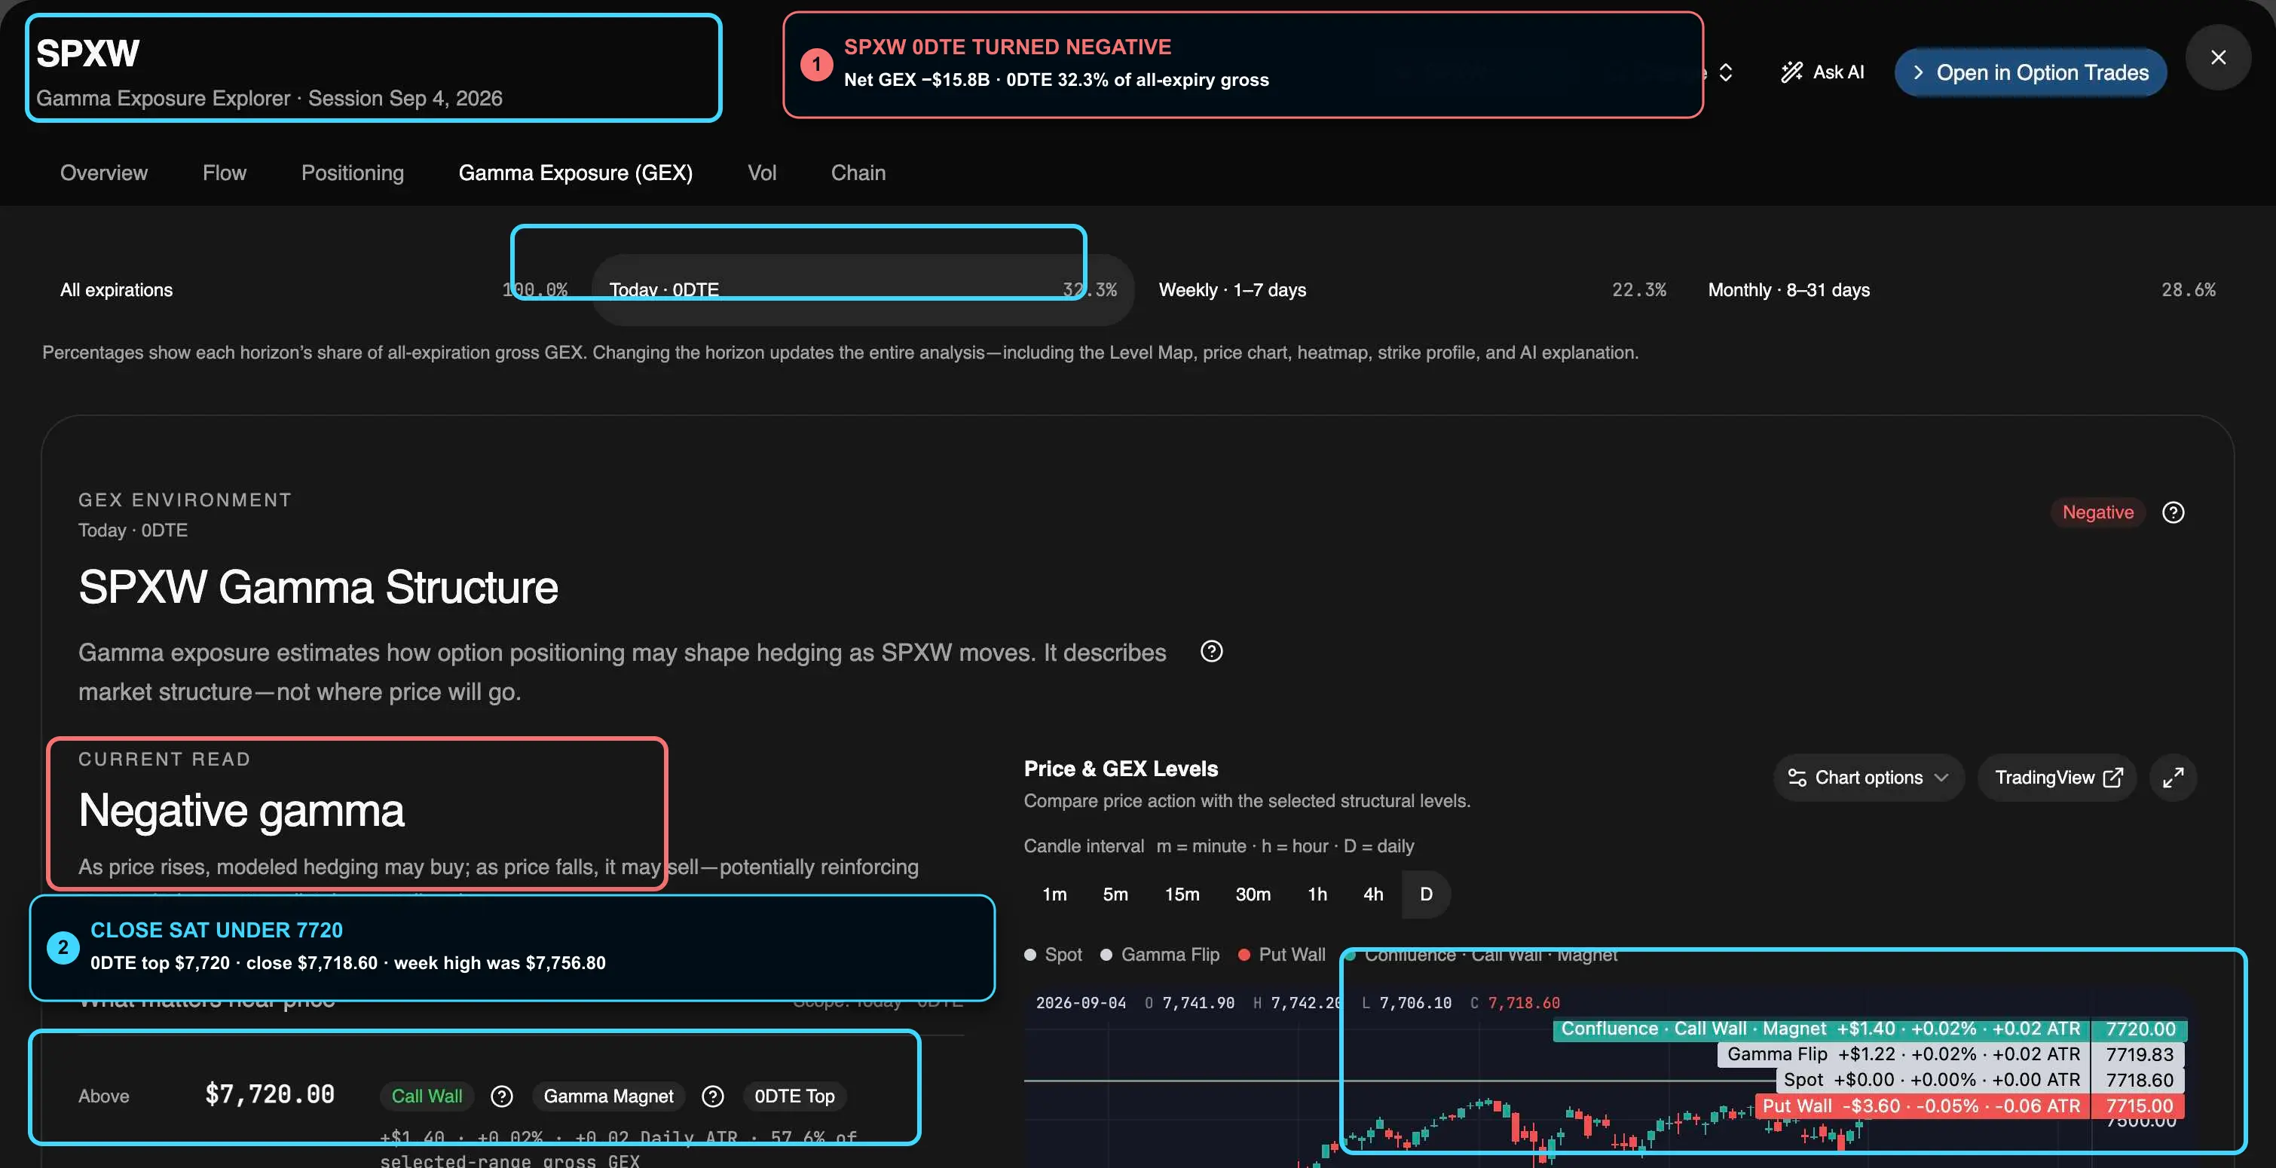Click the Negative environment badge
2276x1168 pixels.
(2097, 512)
